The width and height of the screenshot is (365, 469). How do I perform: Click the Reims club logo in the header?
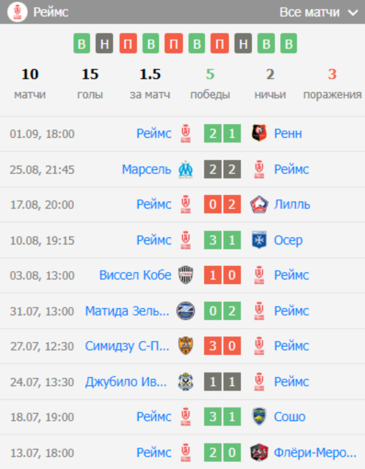[17, 12]
